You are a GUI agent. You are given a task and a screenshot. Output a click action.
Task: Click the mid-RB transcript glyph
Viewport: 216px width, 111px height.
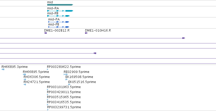pos(58,16)
